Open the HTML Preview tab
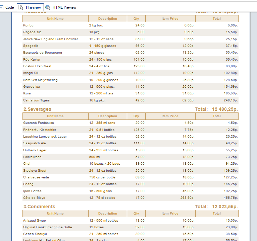Image resolution: width=257 pixels, height=241 pixels. point(61,7)
